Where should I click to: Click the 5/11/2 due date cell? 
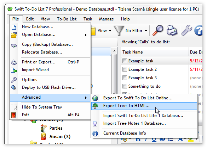tap(196, 69)
